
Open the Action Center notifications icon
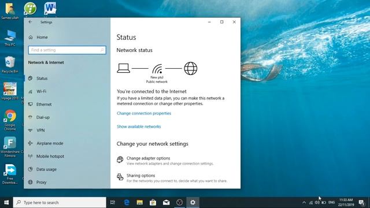[x=361, y=202]
